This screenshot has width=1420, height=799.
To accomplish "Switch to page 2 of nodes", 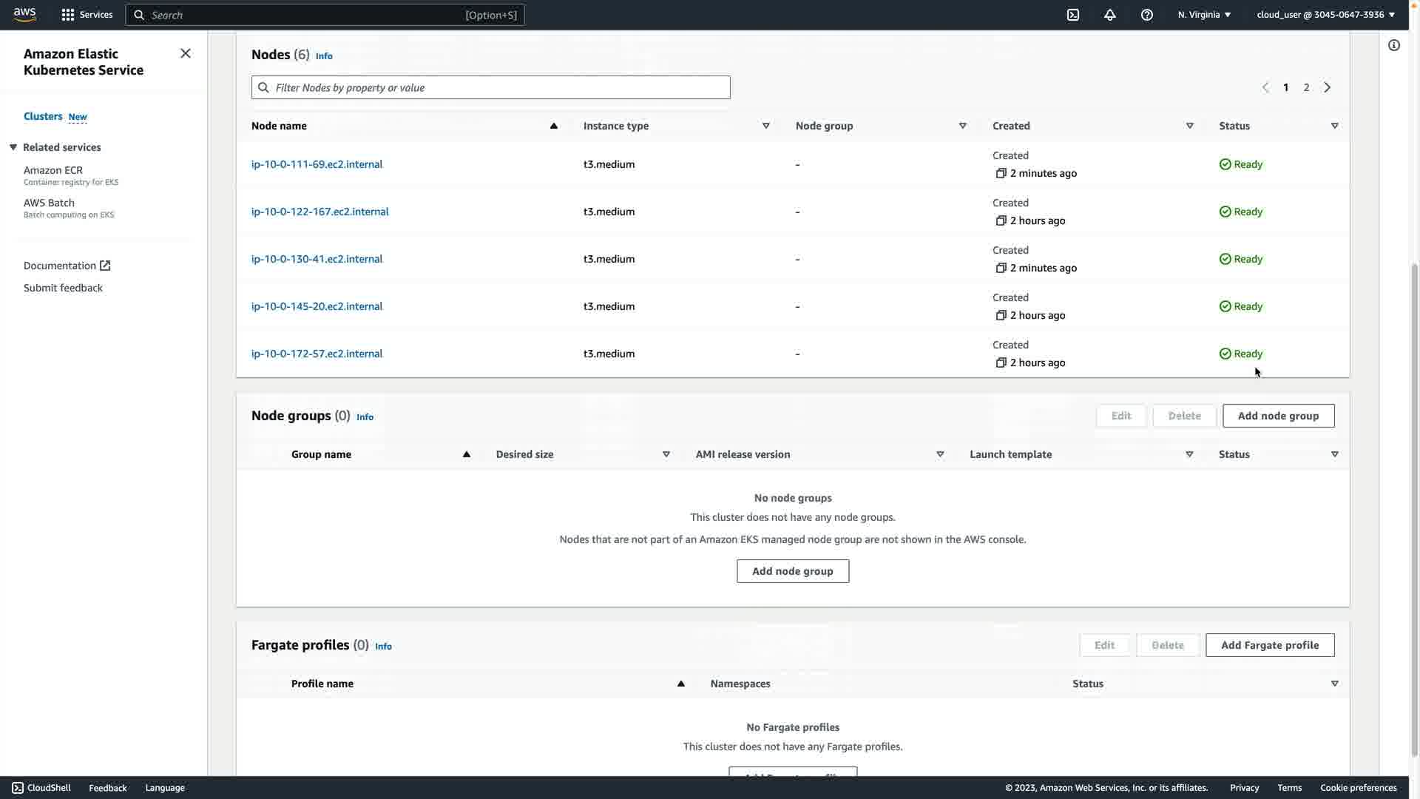I will (1307, 87).
